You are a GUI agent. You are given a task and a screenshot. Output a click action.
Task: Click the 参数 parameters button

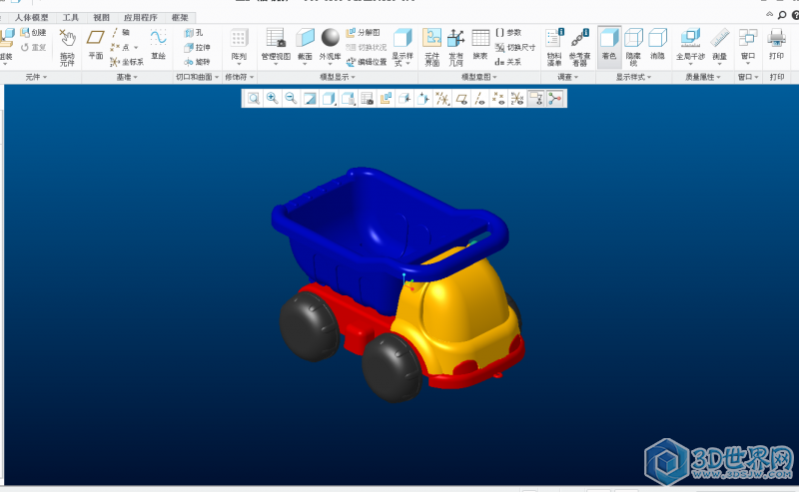click(x=508, y=33)
